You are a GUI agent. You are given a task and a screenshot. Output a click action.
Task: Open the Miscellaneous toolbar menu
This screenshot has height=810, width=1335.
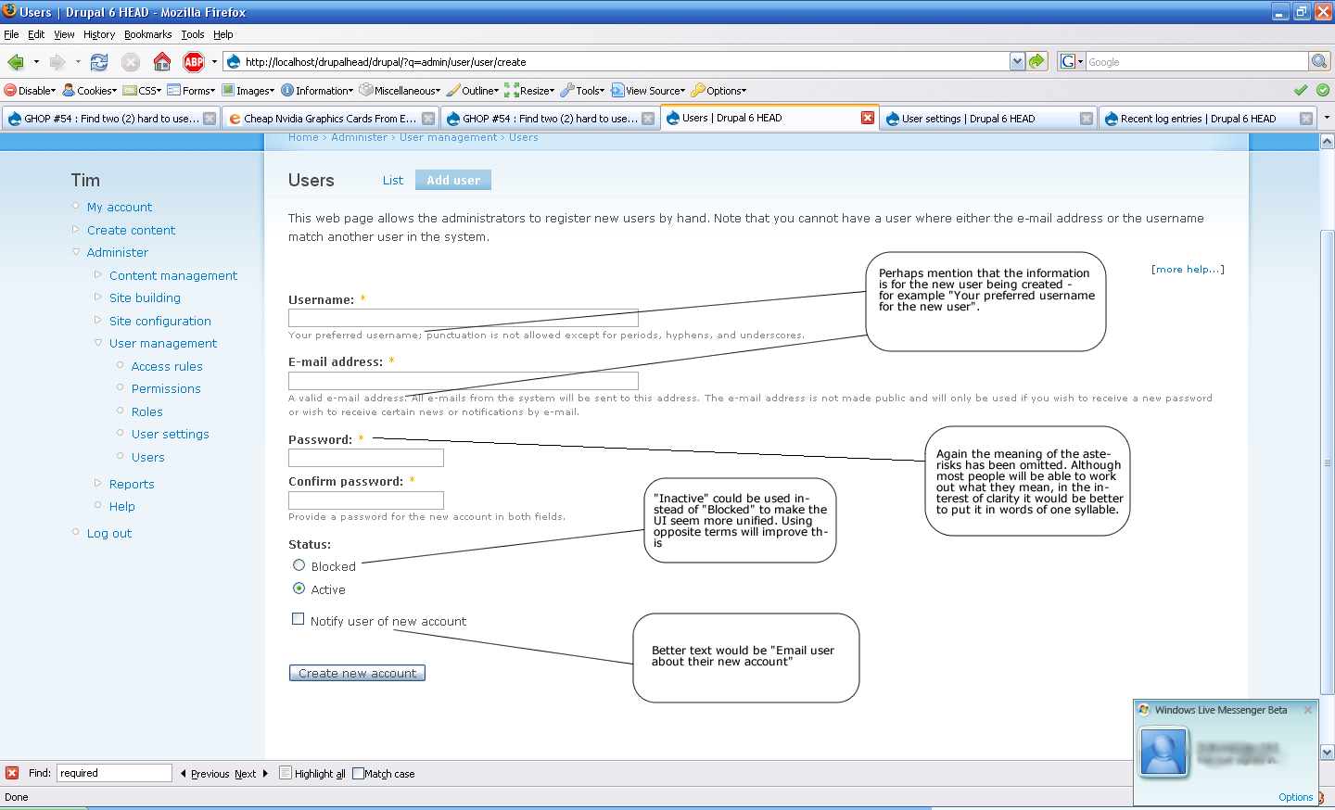400,91
